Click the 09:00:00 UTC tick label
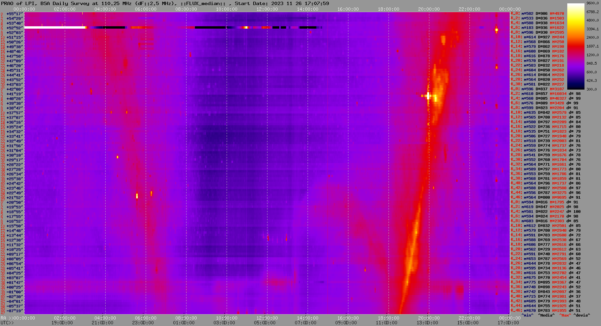The image size is (601, 326). 346,323
